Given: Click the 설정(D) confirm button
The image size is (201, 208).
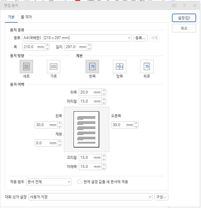Looking at the screenshot, I should pos(184,18).
